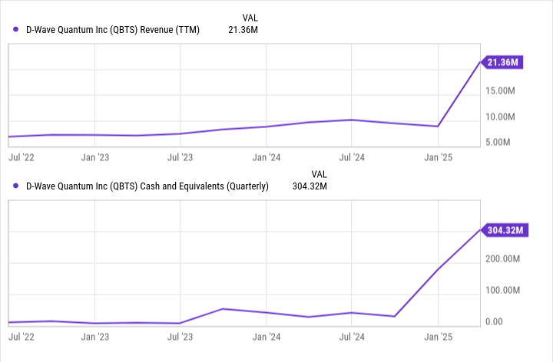Click 0.00 axis label on cash chart
The image size is (553, 362).
pyautogui.click(x=494, y=321)
